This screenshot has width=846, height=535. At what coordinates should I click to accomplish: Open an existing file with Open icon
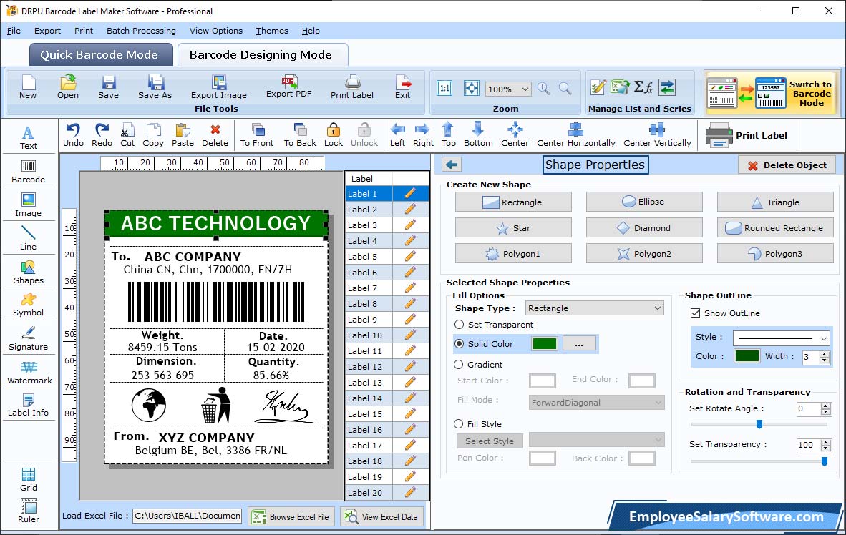[x=68, y=87]
